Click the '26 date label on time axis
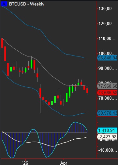 point(25,163)
